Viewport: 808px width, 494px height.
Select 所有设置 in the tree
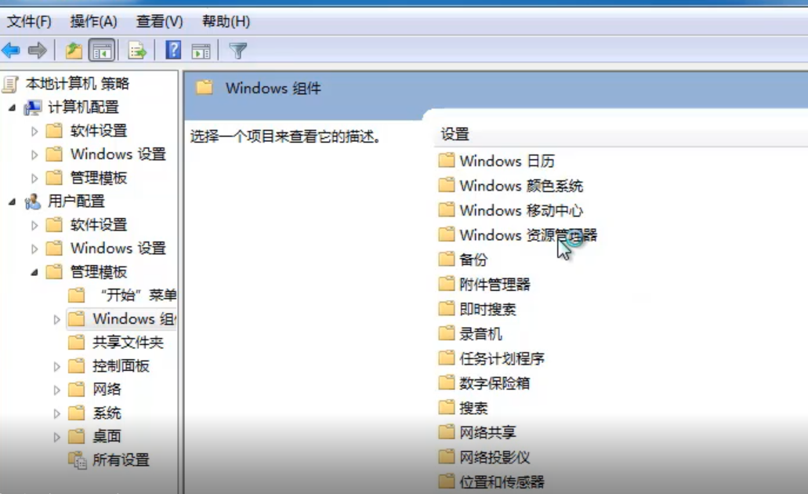pyautogui.click(x=121, y=459)
